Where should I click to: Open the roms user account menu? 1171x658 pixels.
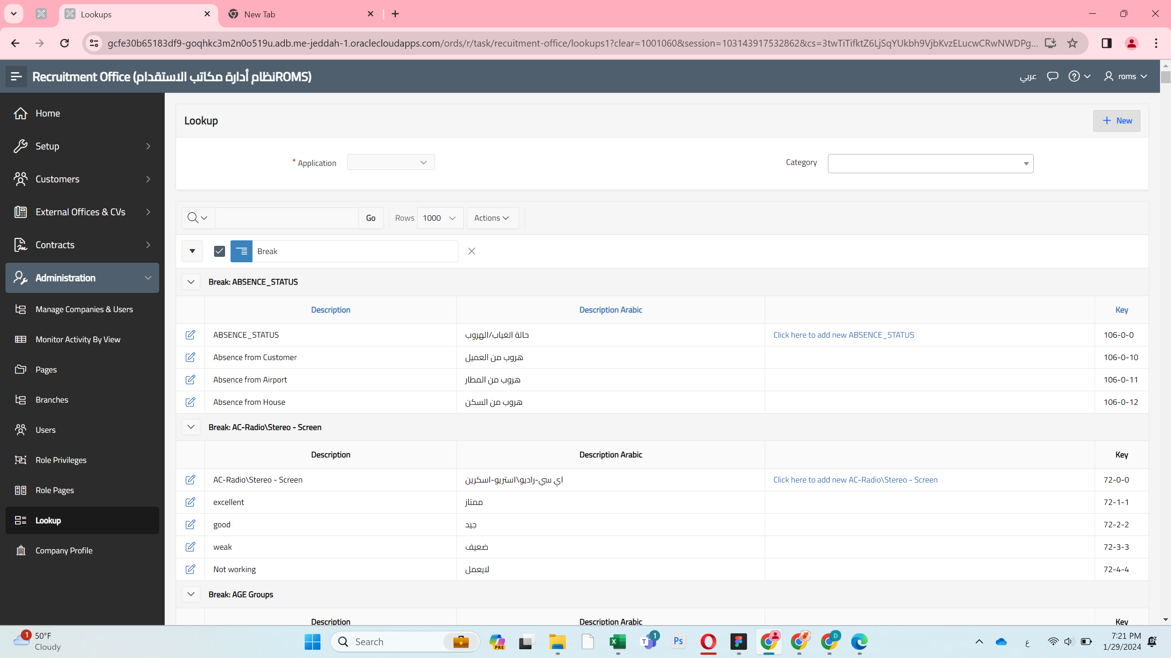(1125, 76)
